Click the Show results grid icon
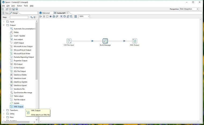 tap(75, 16)
